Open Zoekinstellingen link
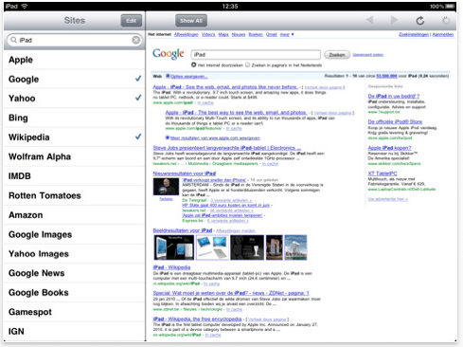 tap(414, 34)
